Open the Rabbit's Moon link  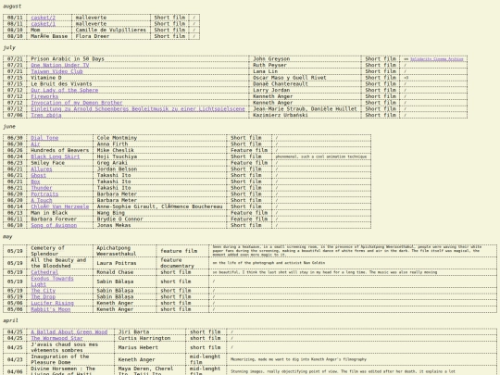pos(50,309)
